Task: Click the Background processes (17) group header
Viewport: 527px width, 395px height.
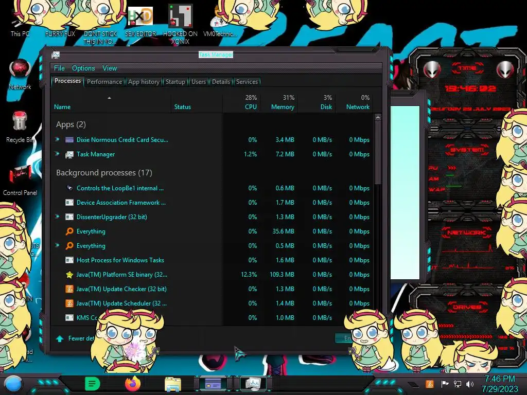Action: [104, 173]
